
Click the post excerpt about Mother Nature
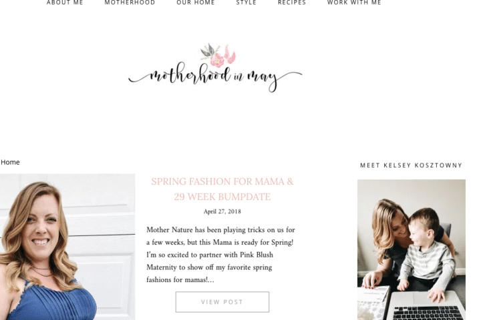tap(221, 255)
